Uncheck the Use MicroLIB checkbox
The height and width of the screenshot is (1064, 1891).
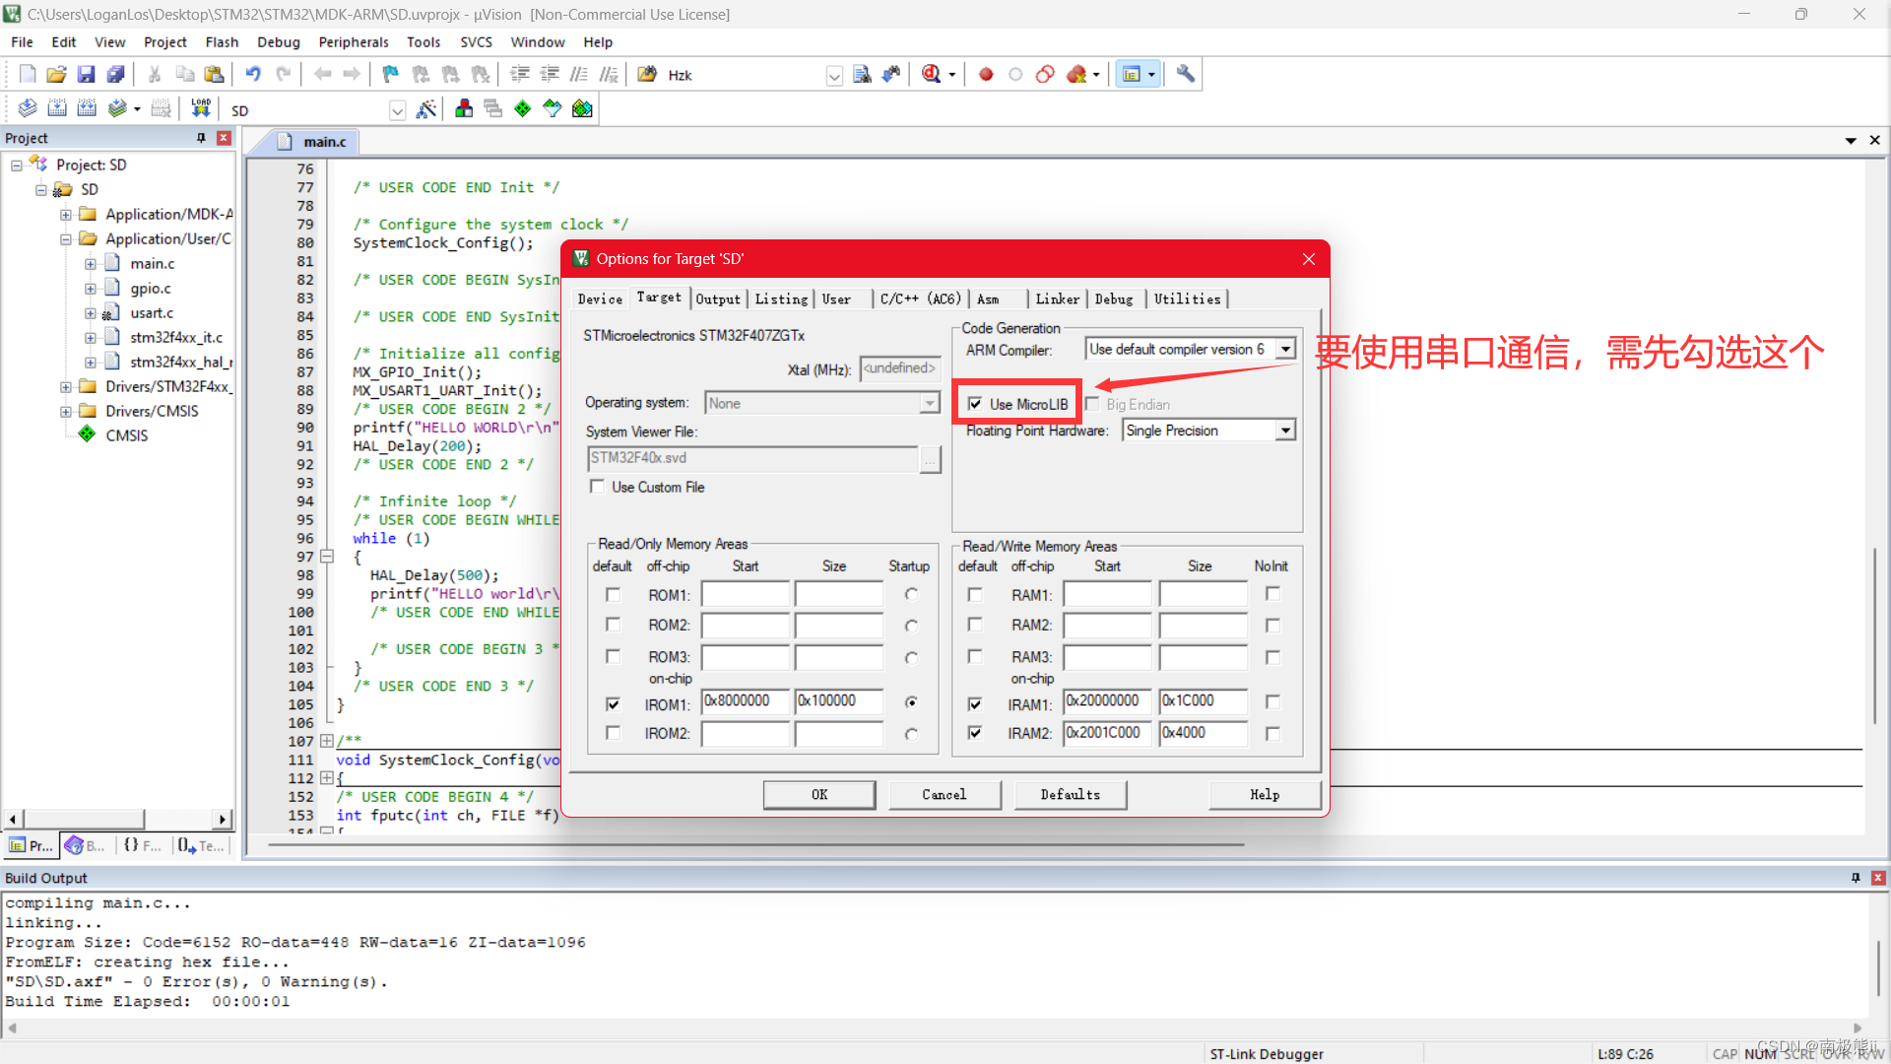975,404
